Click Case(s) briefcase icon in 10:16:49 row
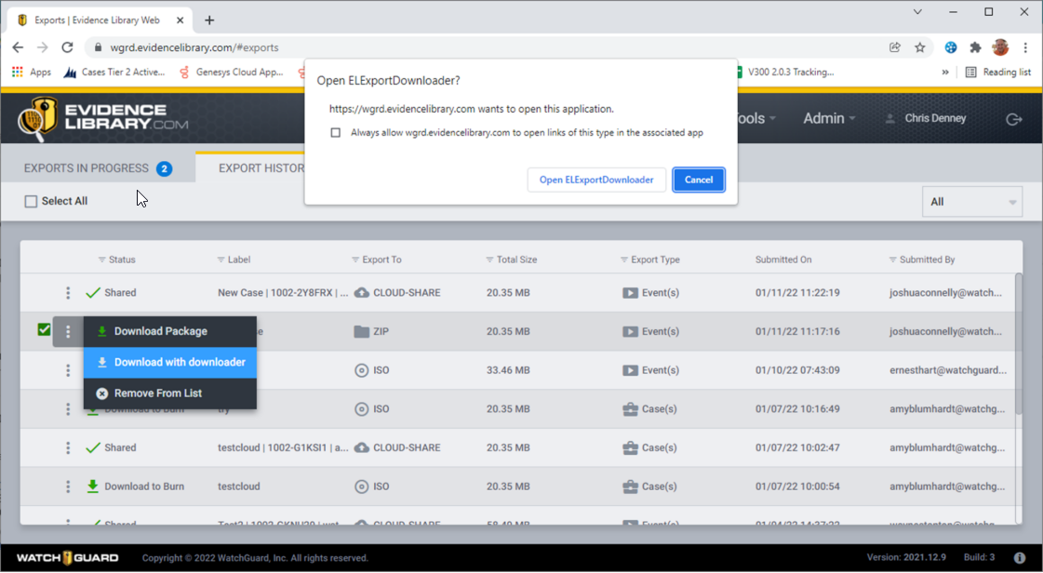The image size is (1043, 573). (x=630, y=408)
